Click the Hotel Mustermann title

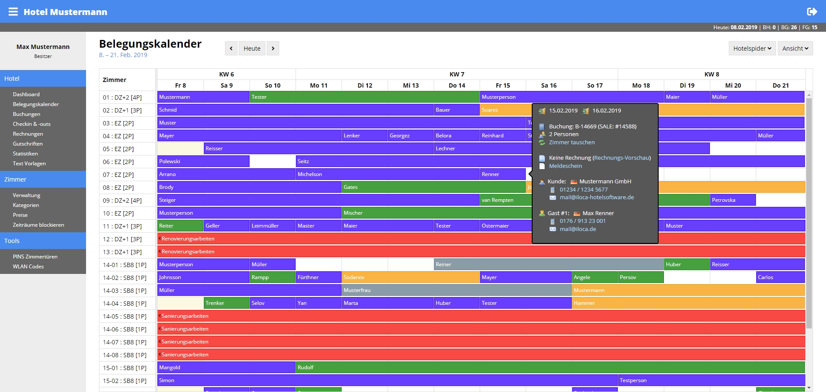[x=65, y=12]
